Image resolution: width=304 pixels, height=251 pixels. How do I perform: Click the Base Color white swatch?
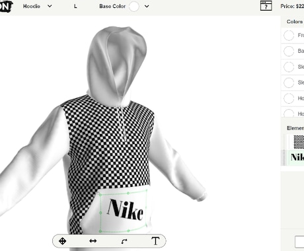(134, 6)
